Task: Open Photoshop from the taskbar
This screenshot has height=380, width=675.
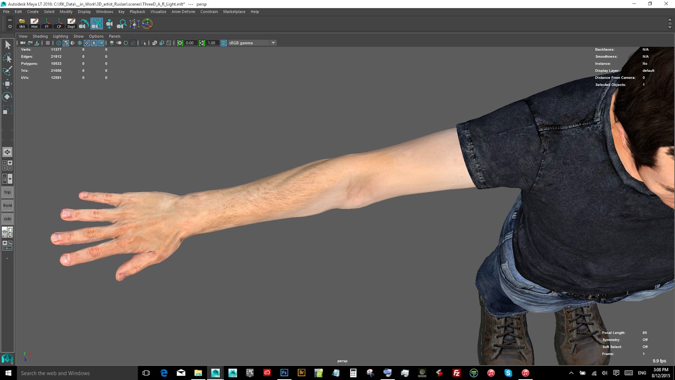Action: point(284,373)
